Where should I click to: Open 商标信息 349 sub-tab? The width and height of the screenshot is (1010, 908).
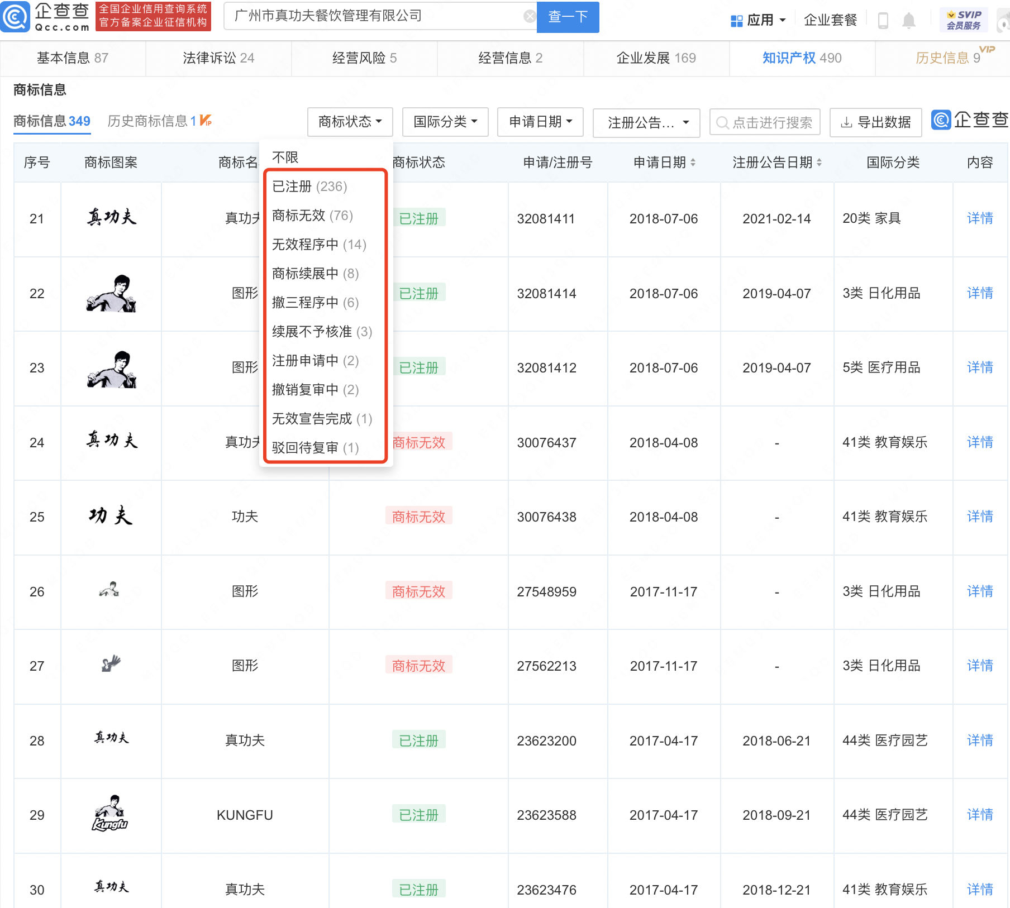point(52,121)
